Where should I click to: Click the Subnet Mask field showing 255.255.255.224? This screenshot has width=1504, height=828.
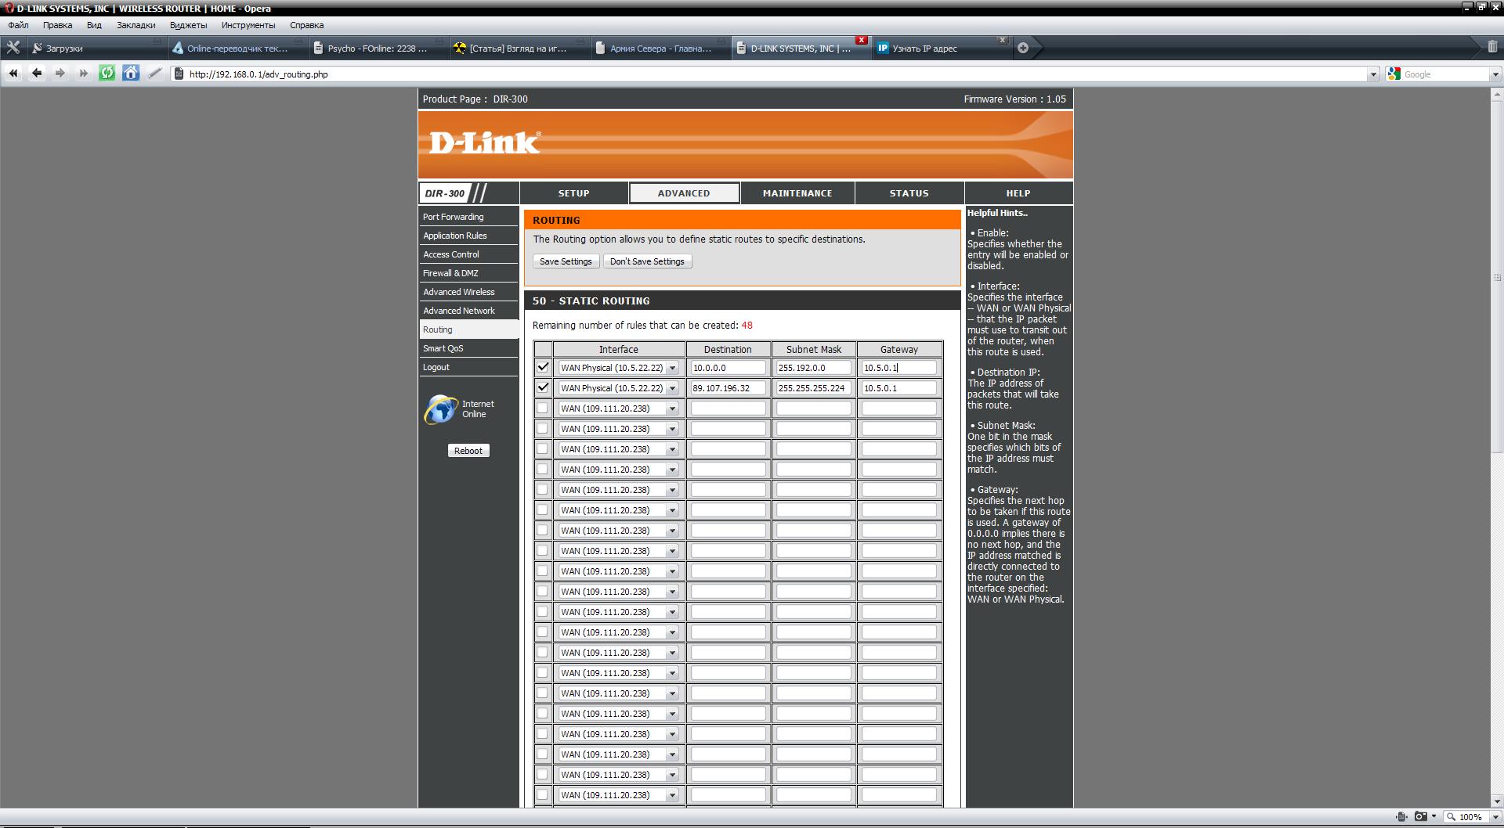coord(813,387)
